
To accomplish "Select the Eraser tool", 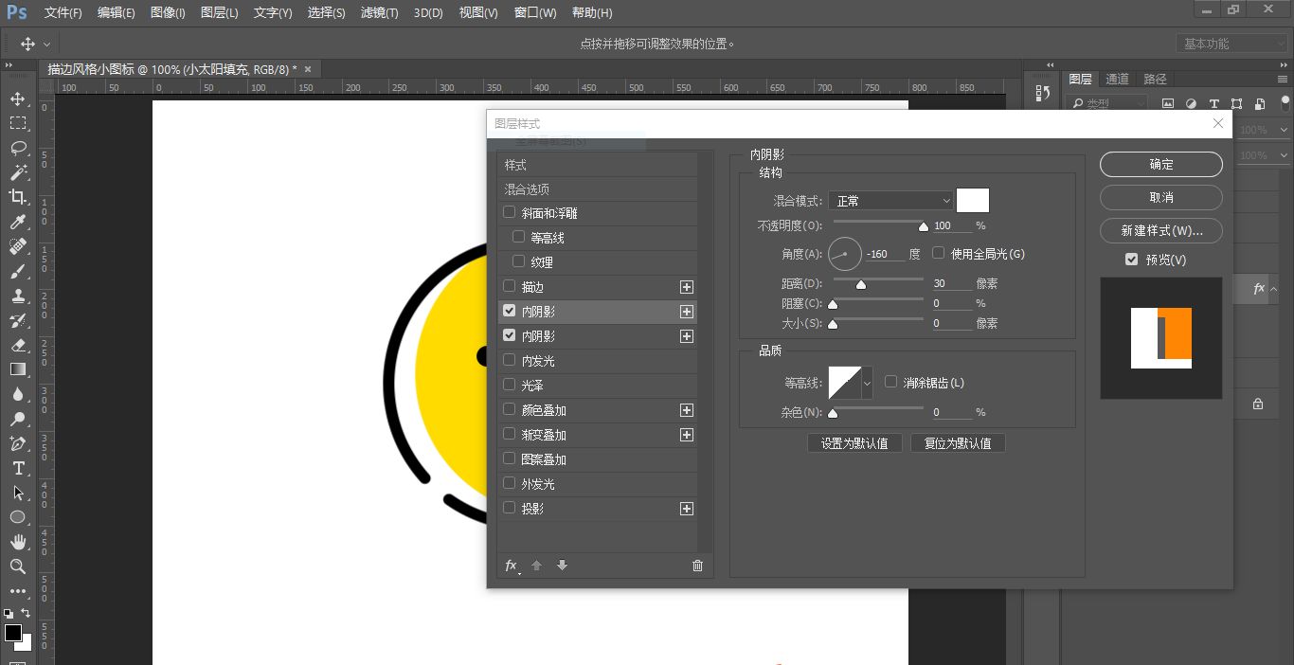I will 18,345.
